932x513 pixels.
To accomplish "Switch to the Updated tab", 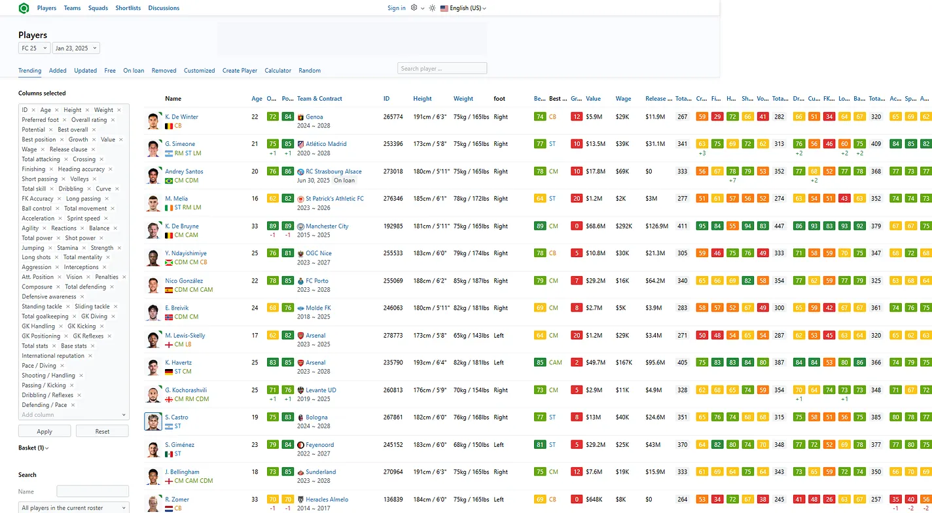I will click(86, 71).
